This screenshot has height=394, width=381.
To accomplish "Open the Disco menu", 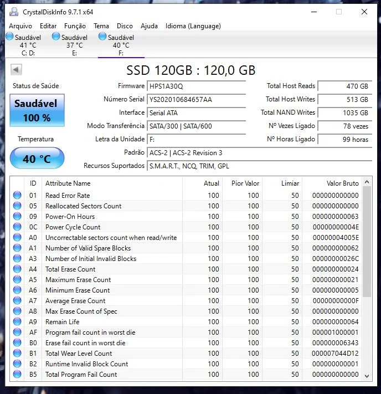I will pyautogui.click(x=125, y=26).
